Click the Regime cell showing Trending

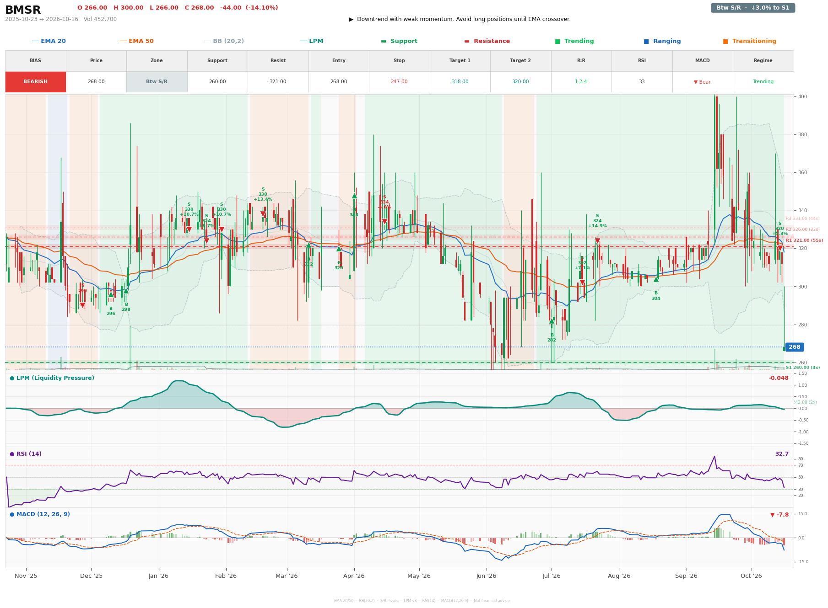tap(763, 82)
